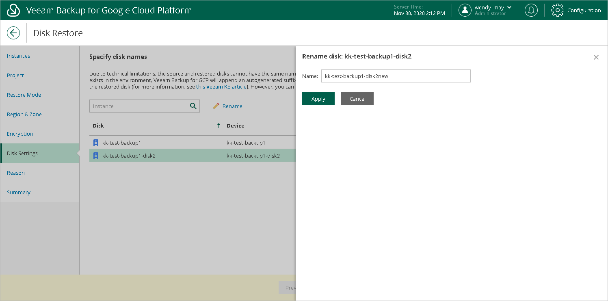
Task: Open the notifications bell
Action: 531,10
